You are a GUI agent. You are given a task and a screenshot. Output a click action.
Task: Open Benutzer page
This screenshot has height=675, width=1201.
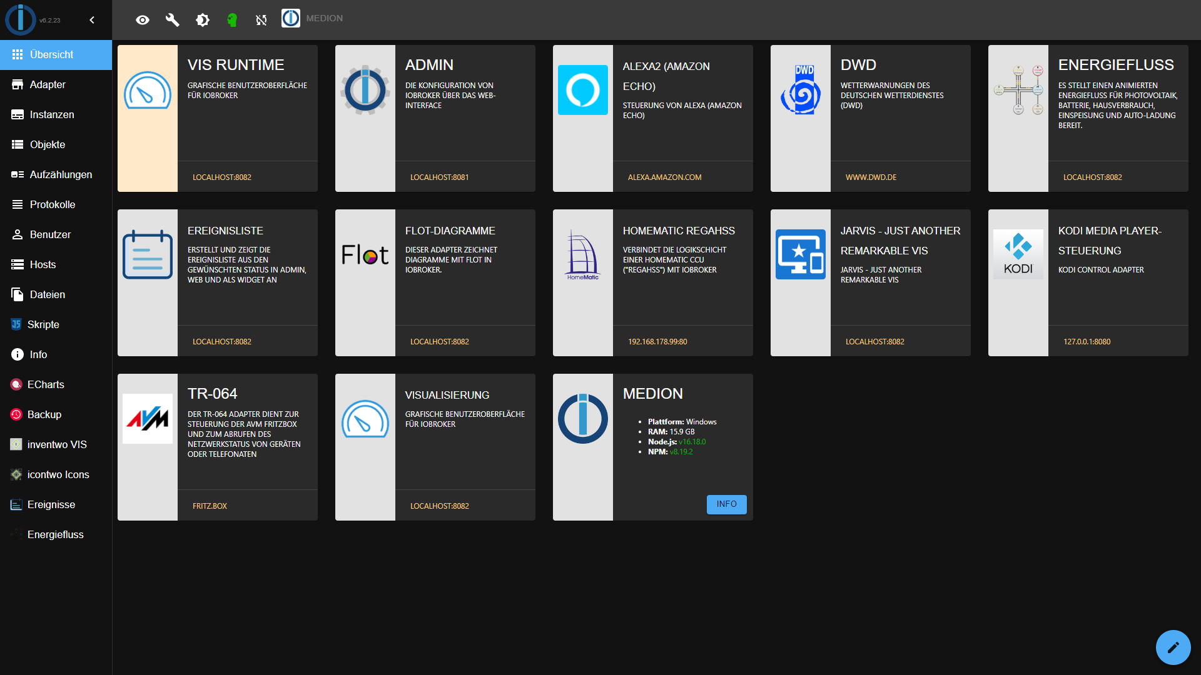tap(56, 234)
